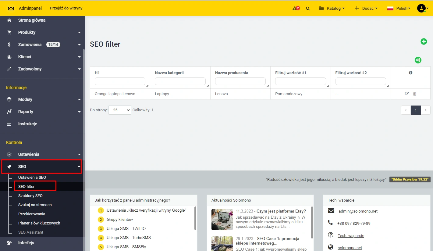
Task: Click the Przejdź do witryny link
Action: [x=66, y=8]
